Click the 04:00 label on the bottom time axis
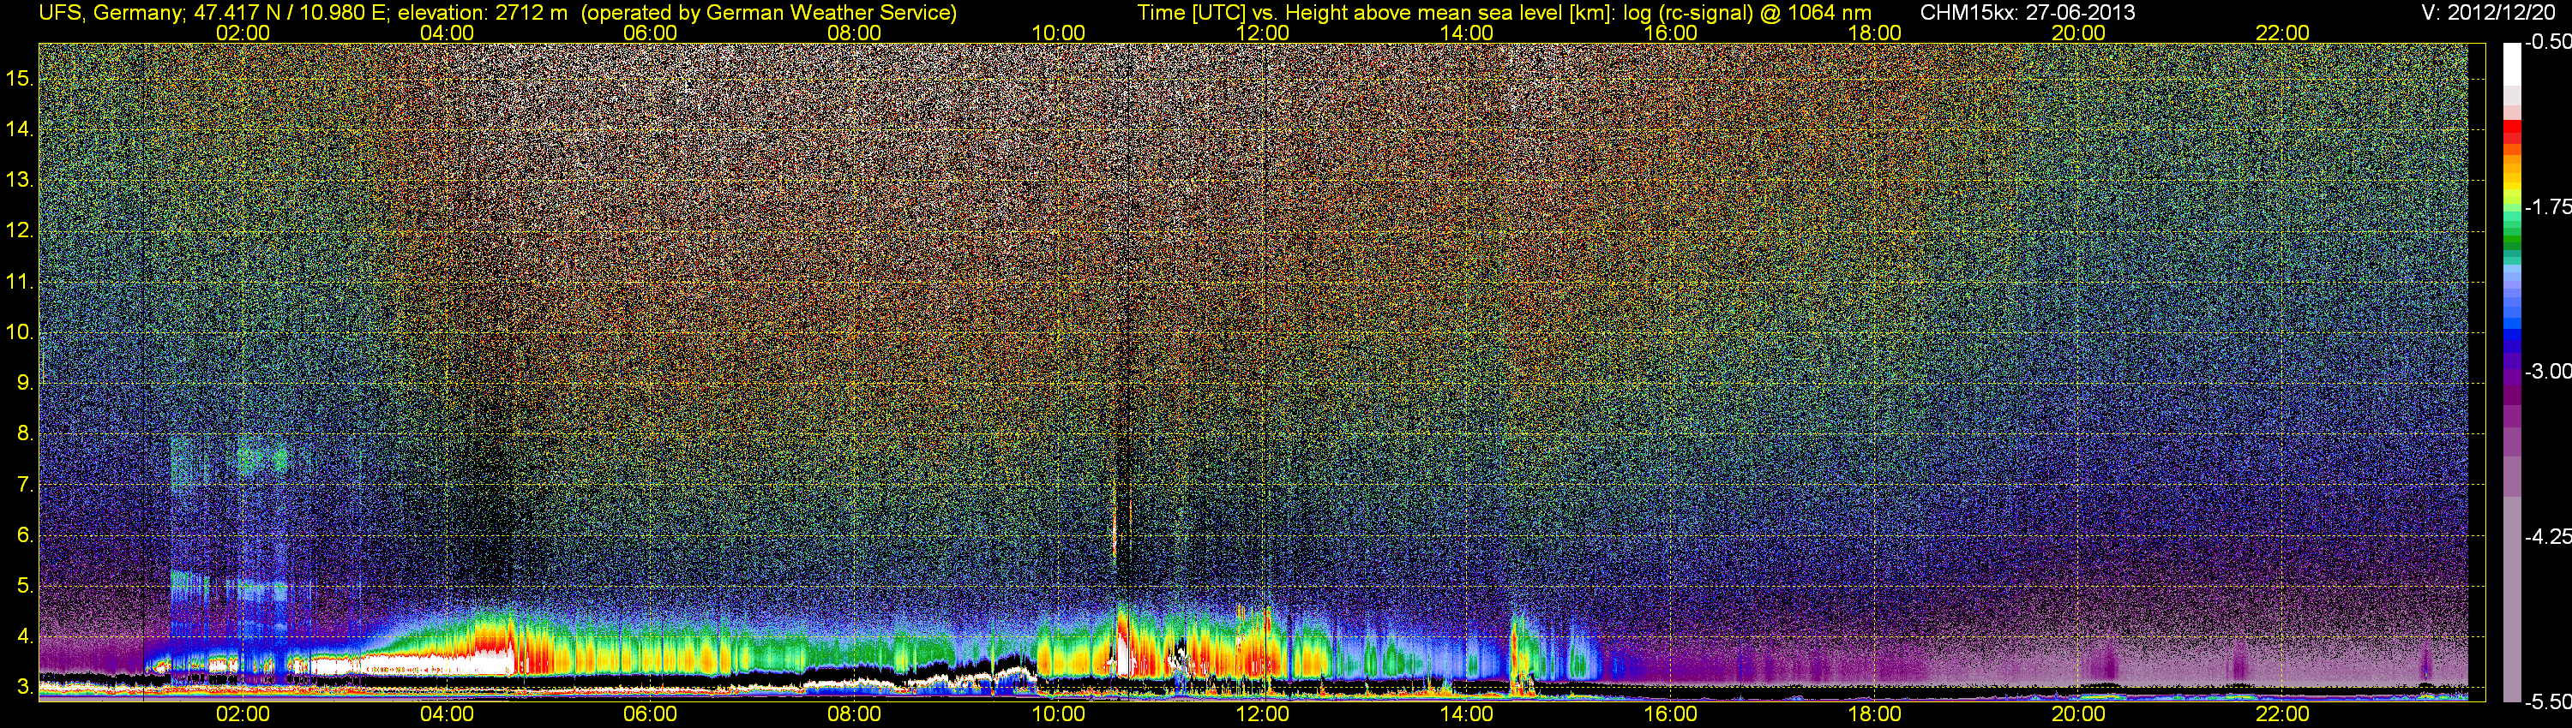The image size is (2572, 728). [447, 714]
